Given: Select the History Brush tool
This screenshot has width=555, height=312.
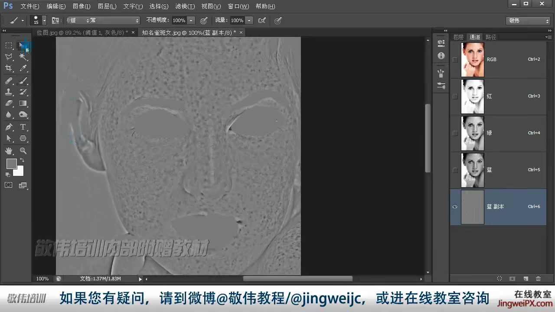Looking at the screenshot, I should click(23, 92).
